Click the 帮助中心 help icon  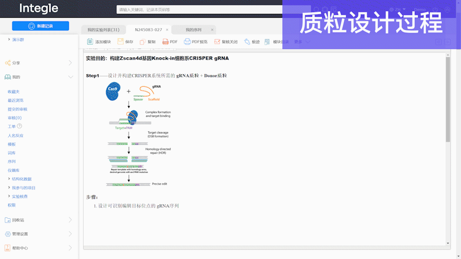click(8, 248)
